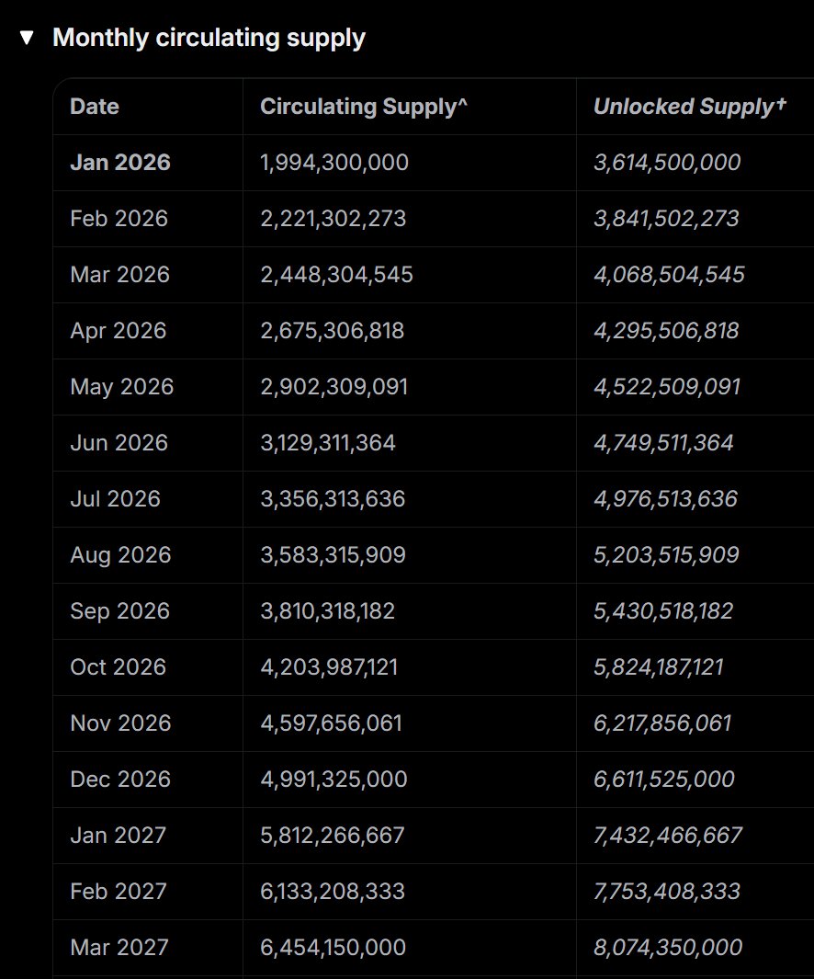Click the Unlocked Supply column header

point(689,107)
